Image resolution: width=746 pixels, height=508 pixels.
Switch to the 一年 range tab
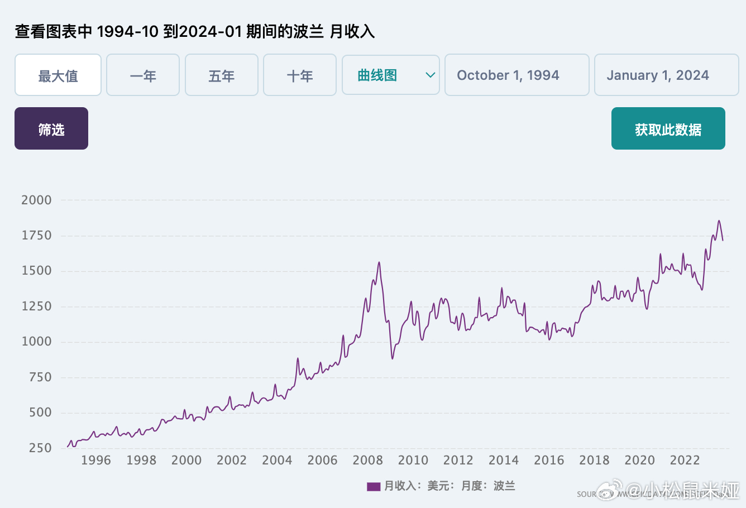(x=143, y=75)
